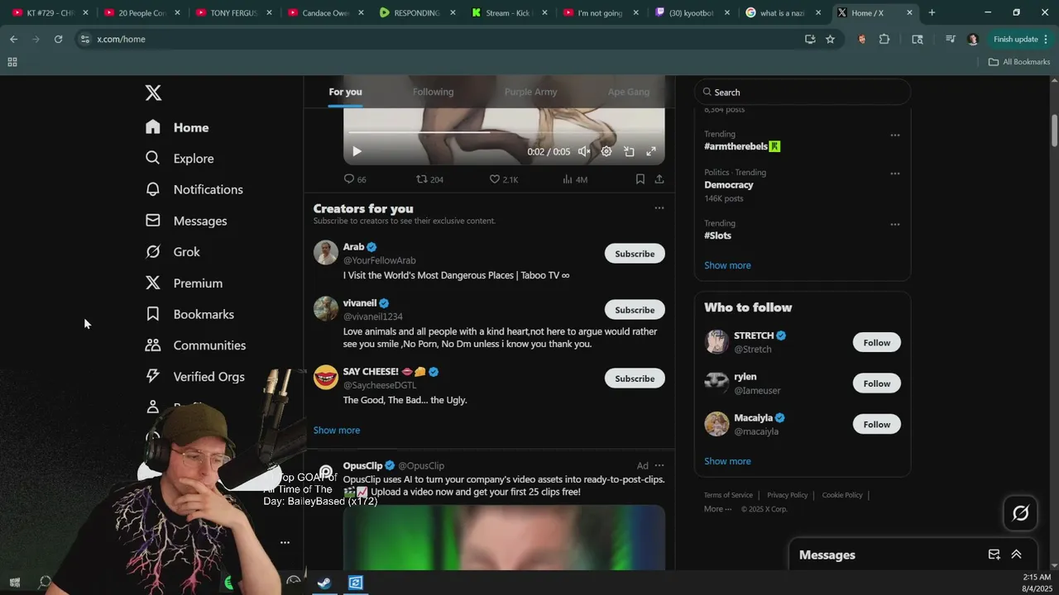
Task: Open the Windows Start menu
Action: [14, 583]
